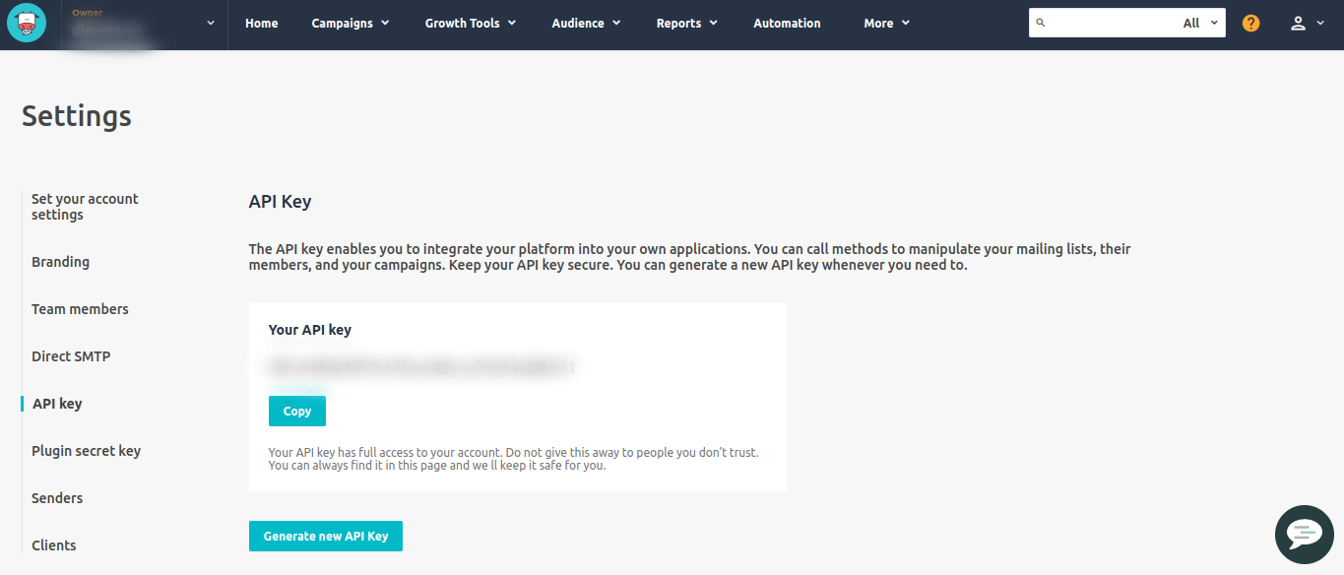Open the Audience dropdown menu
The width and height of the screenshot is (1344, 575).
587,23
